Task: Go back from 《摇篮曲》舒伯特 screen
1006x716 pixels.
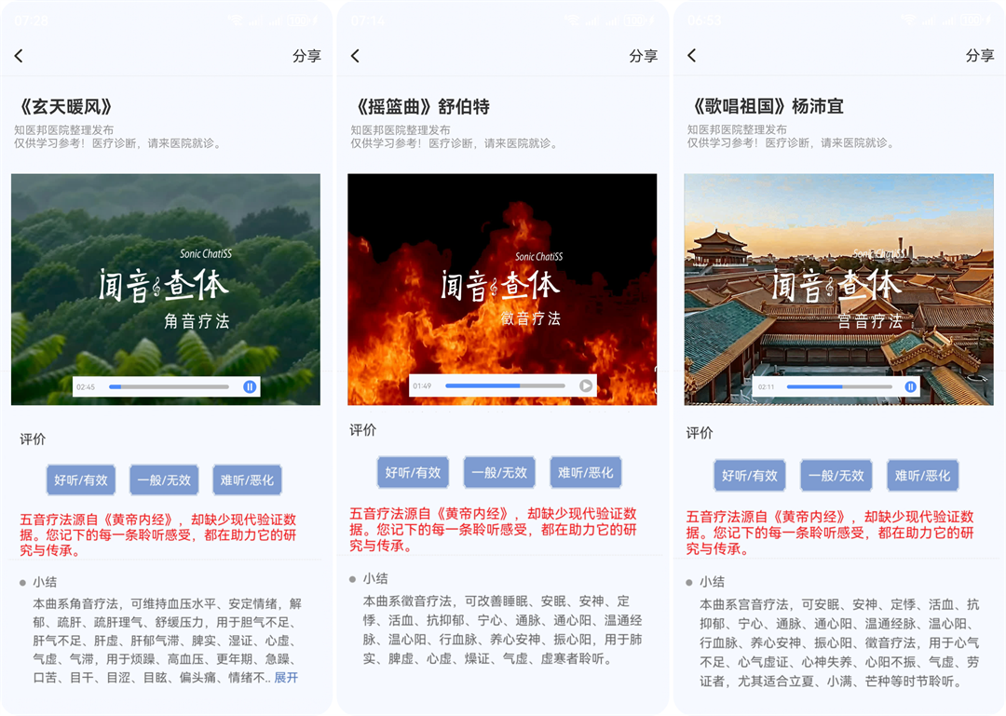Action: (x=356, y=56)
